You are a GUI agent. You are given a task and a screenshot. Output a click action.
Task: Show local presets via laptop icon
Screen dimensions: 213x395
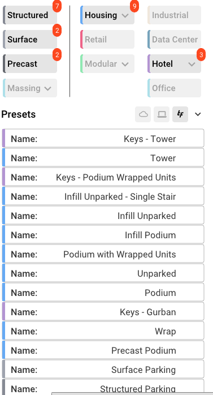tap(162, 114)
